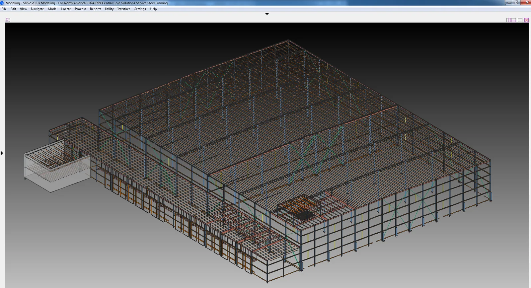Image resolution: width=531 pixels, height=288 pixels.
Task: Open the Settings menu
Action: [140, 9]
